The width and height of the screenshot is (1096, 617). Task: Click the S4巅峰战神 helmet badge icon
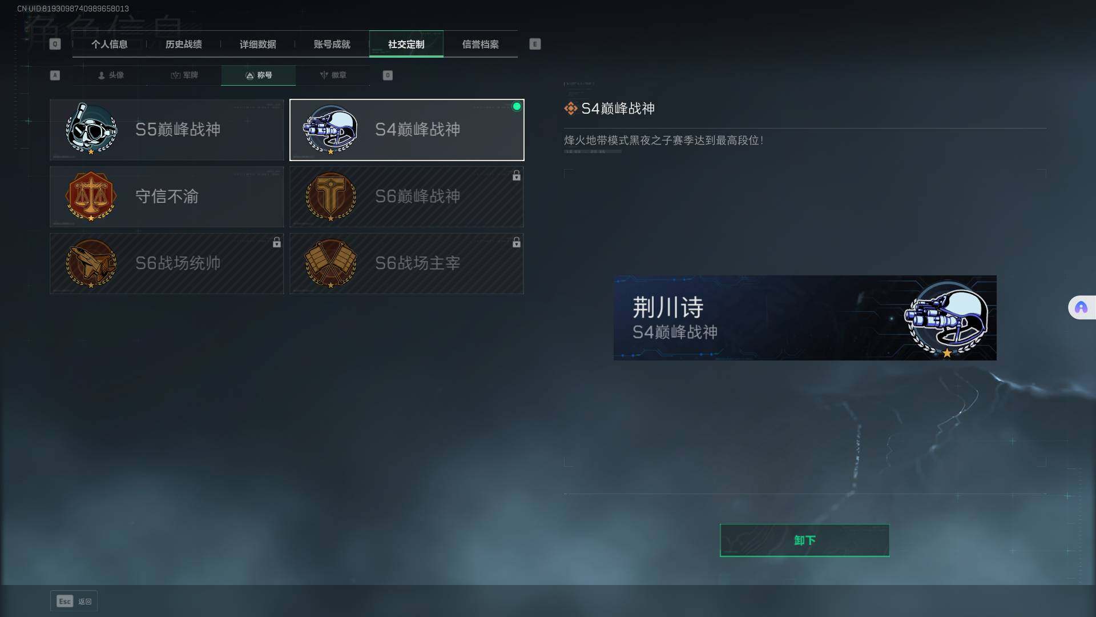[x=331, y=129]
